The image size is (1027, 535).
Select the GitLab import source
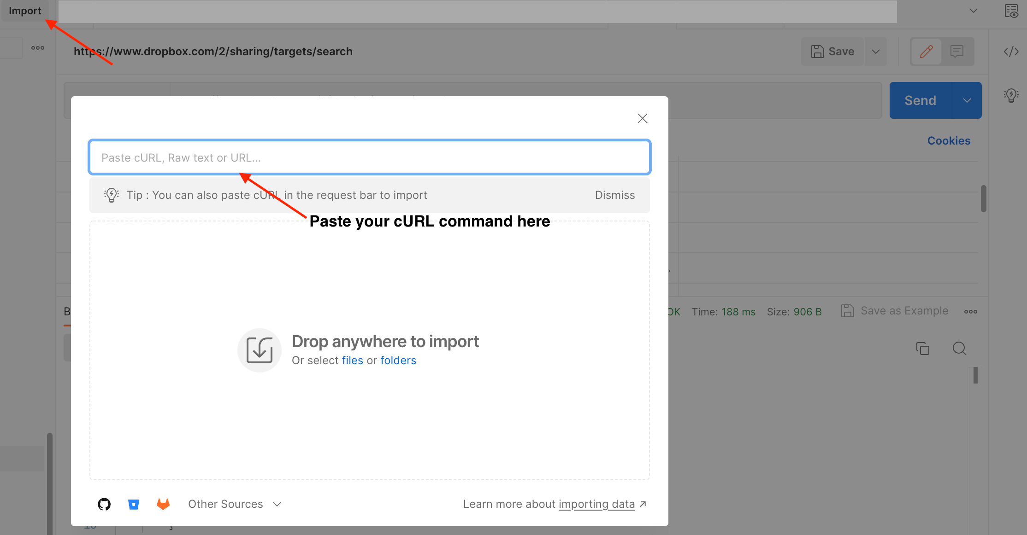(x=163, y=504)
